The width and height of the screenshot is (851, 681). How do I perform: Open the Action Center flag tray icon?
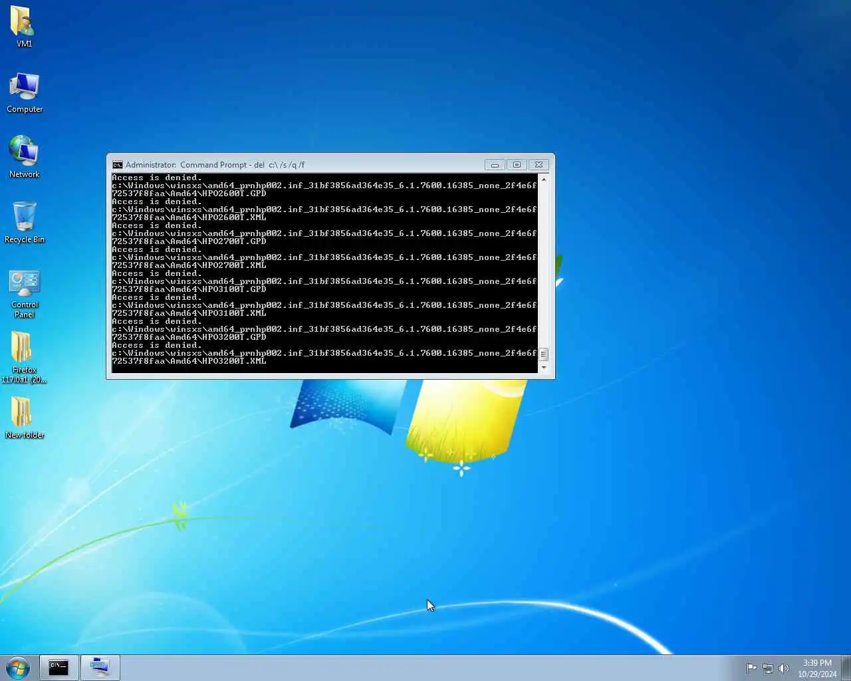tap(751, 668)
